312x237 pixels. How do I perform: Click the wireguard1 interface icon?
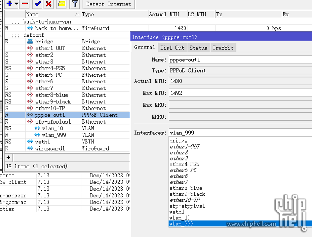[x=30, y=148]
